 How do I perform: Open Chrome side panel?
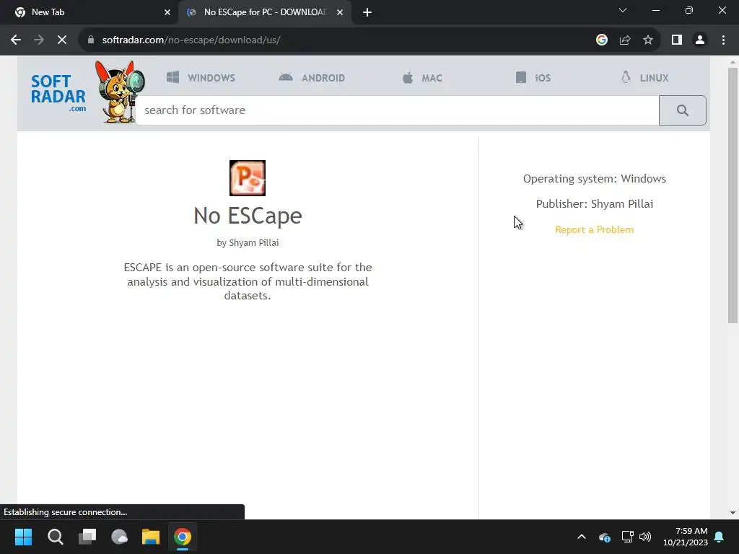[677, 40]
